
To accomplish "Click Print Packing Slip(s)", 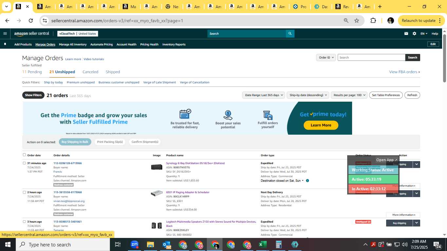I will point(110,142).
